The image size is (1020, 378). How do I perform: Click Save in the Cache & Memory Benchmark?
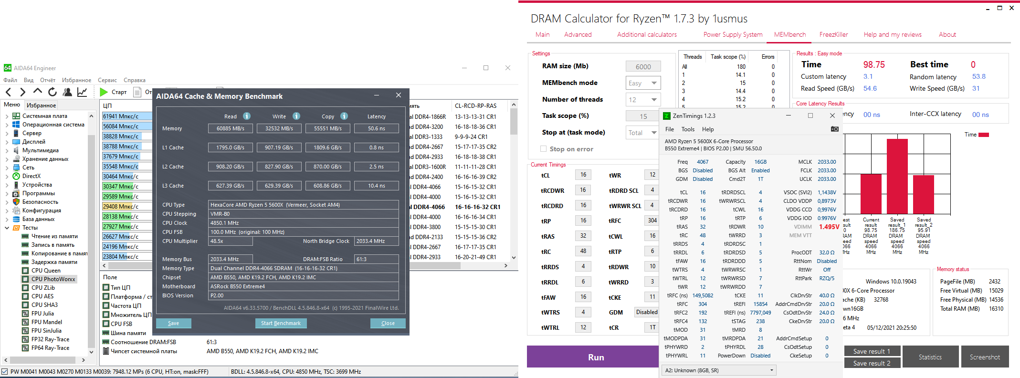pyautogui.click(x=174, y=323)
